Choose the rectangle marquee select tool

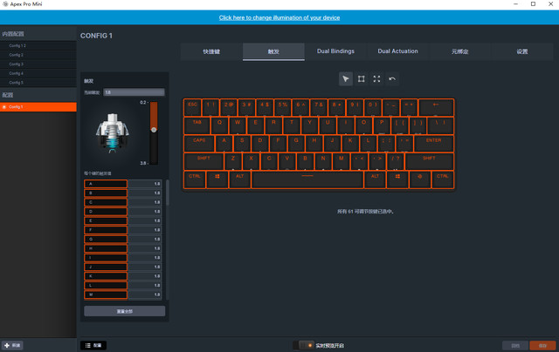click(x=362, y=79)
